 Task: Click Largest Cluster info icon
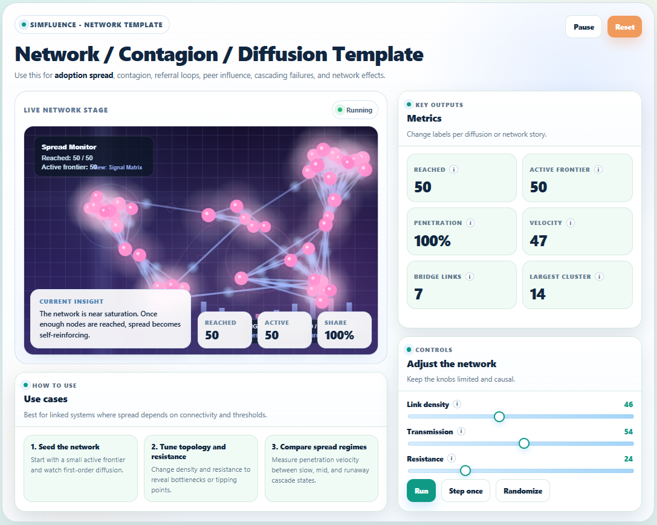[x=600, y=277]
